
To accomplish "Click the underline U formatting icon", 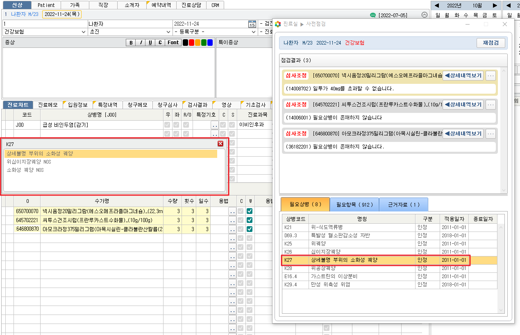I will (x=150, y=43).
